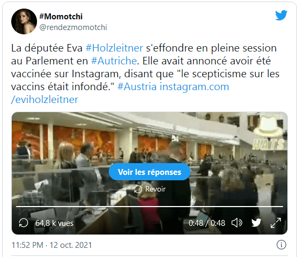This screenshot has height=257, width=297.
Task: Open the tweet info icon
Action: pos(281,245)
